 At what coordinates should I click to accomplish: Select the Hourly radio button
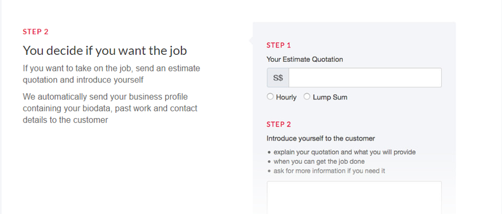click(270, 97)
